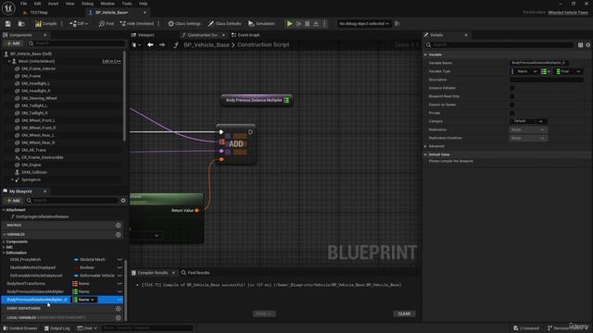Click the ADD node in the graph
The image size is (593, 333).
click(236, 144)
